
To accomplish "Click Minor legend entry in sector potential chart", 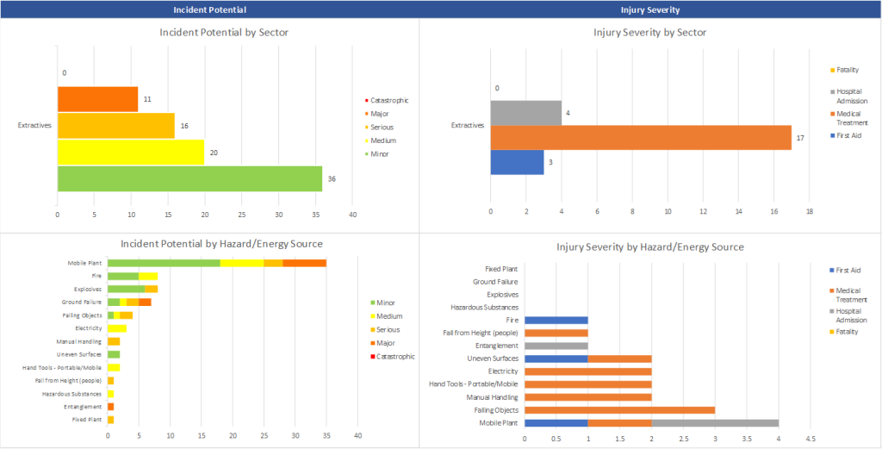I will 377,154.
